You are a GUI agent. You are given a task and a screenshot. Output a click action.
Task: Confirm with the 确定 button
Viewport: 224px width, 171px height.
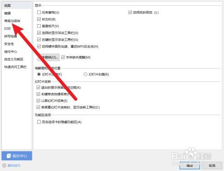[190, 166]
